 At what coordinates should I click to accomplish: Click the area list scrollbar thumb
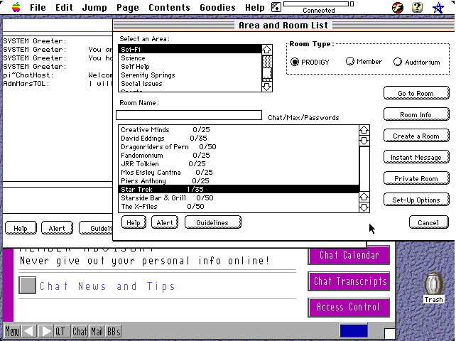click(266, 72)
